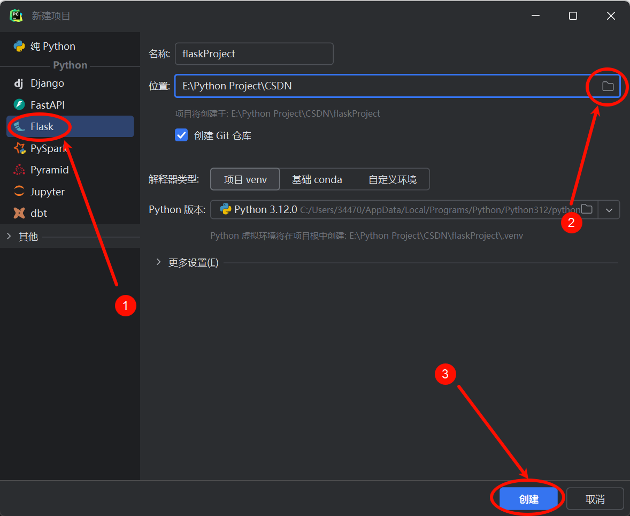Screen dimensions: 630x516
Task: Select the FastAPI project type icon
Action: 19,105
